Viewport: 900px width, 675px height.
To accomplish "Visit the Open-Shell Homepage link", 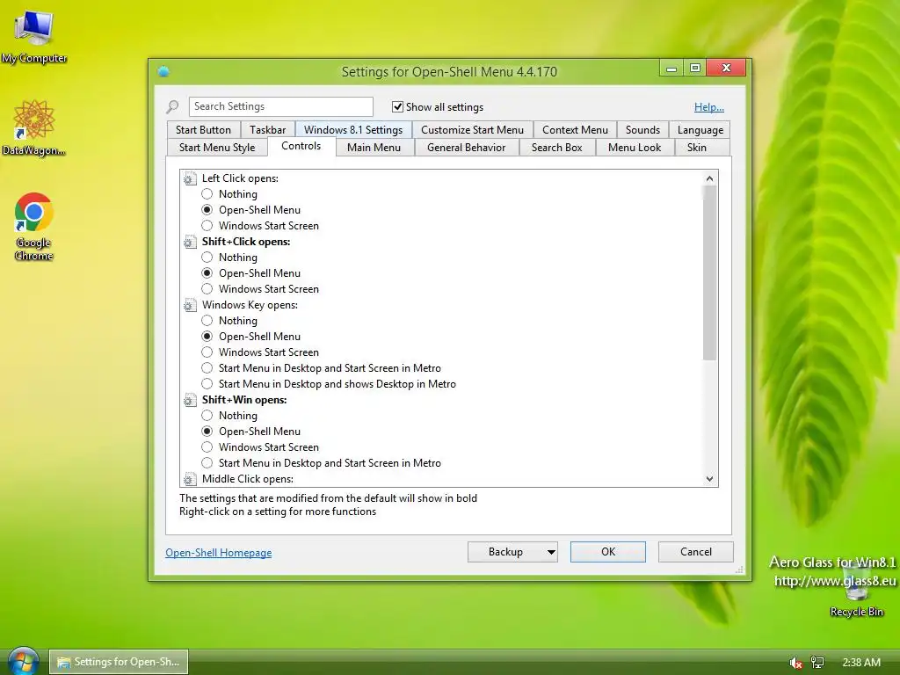I will pyautogui.click(x=219, y=553).
